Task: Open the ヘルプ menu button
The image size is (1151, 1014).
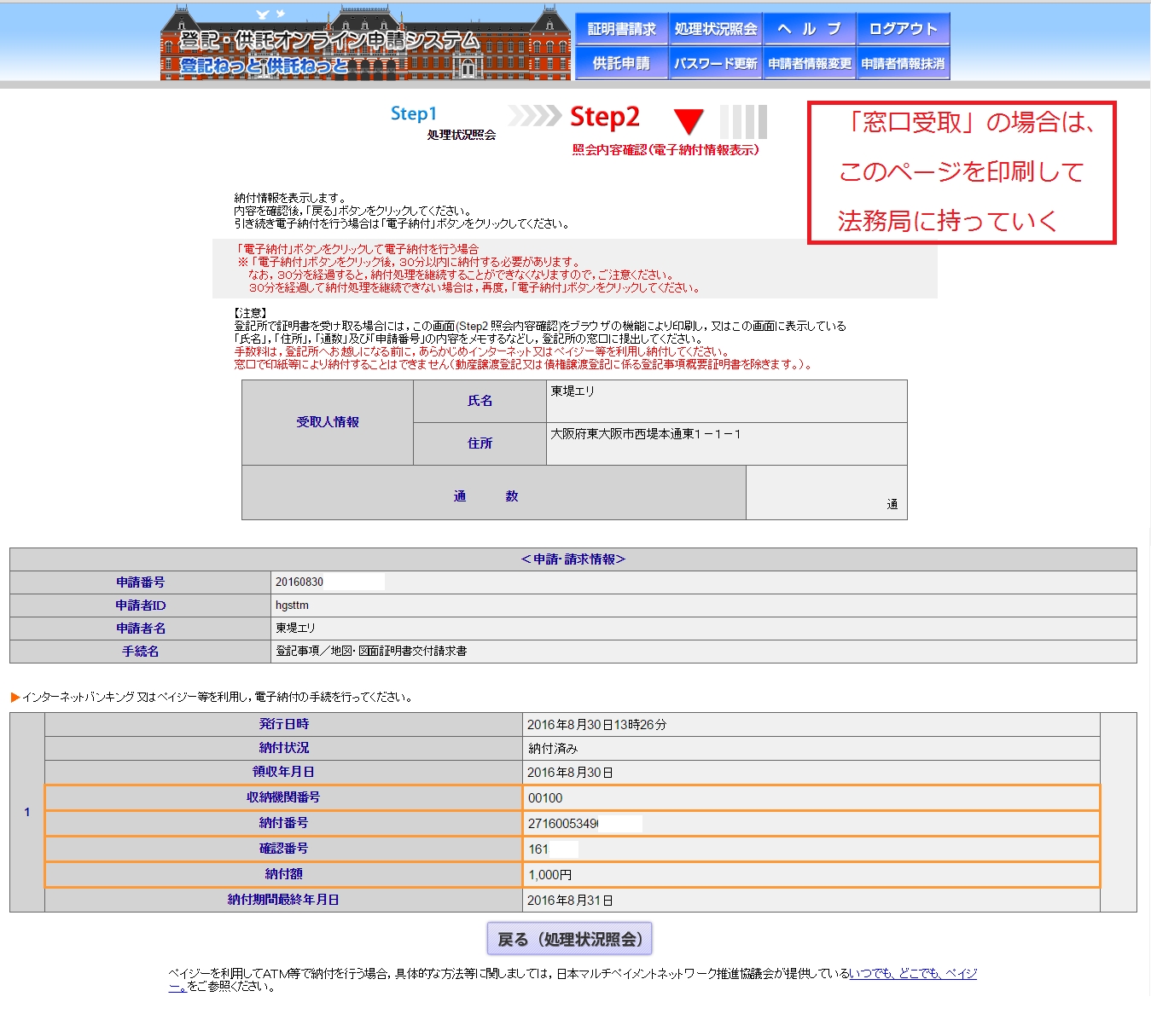Action: coord(809,29)
